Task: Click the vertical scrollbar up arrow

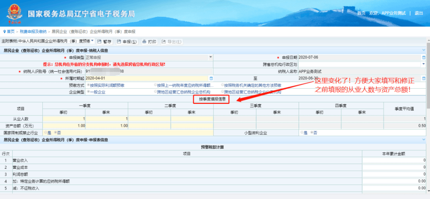Action: [x=428, y=41]
